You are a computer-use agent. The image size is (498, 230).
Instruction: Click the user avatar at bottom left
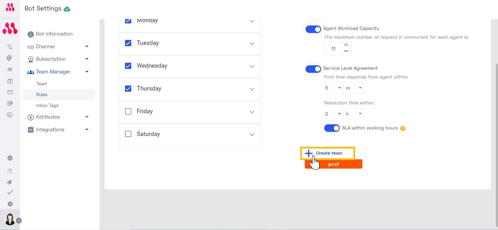point(10,219)
